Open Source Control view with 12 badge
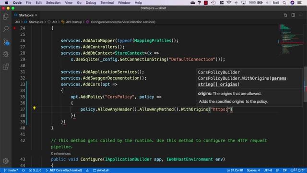307x173 pixels. pos(6,42)
